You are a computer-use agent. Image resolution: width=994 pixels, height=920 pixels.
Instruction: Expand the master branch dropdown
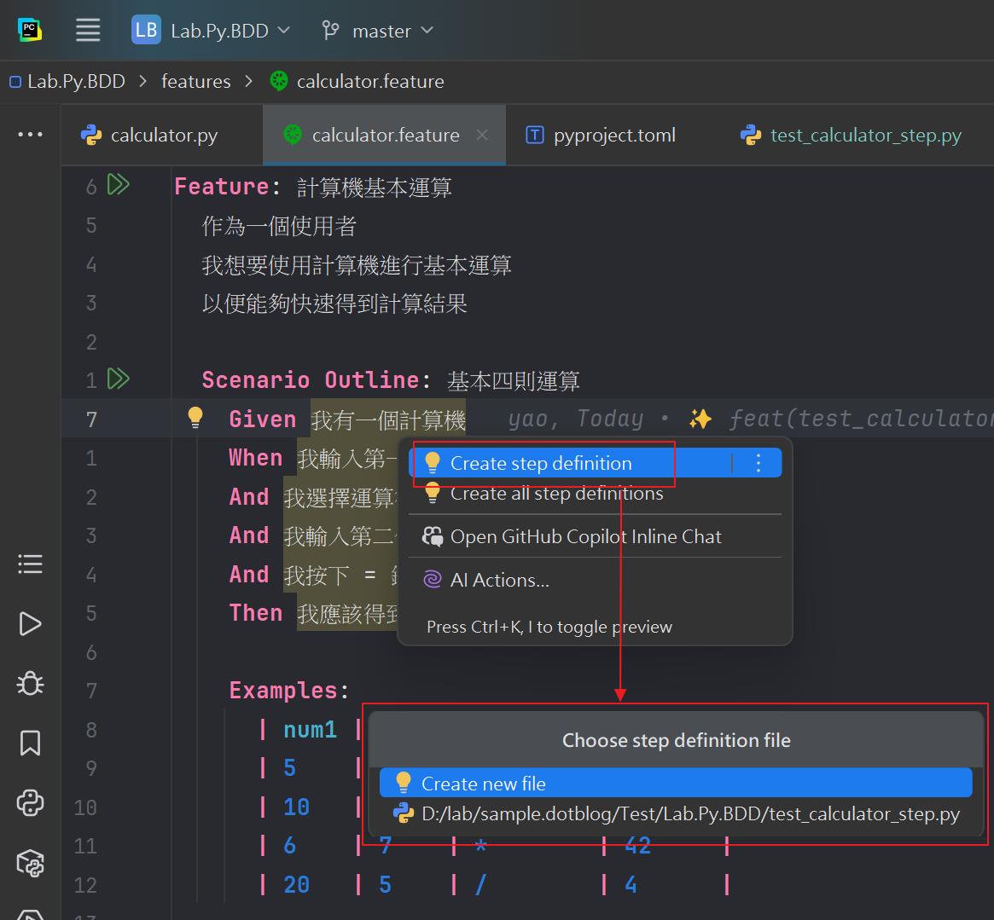click(378, 31)
